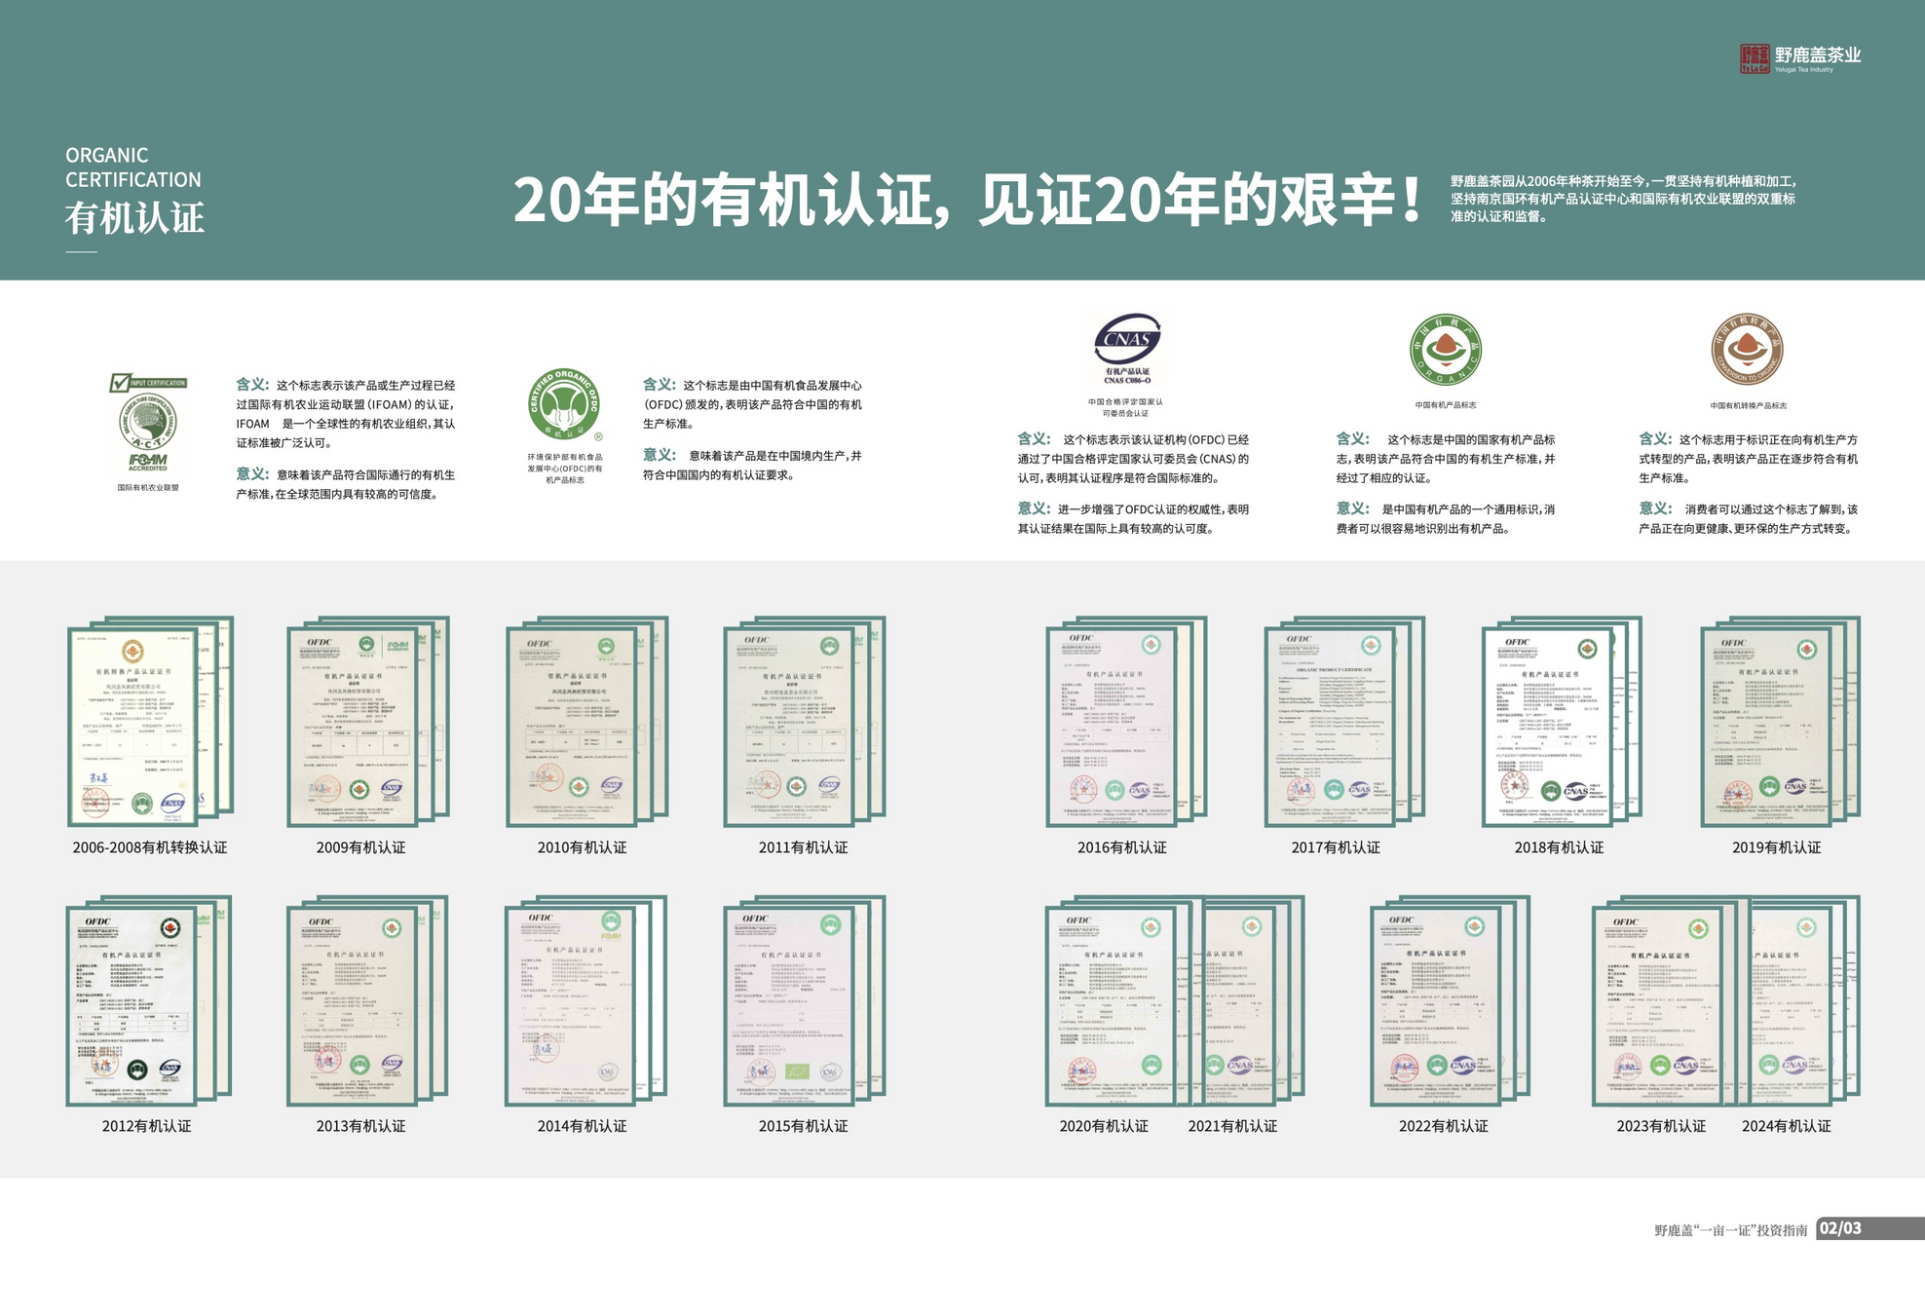Click the brown organic conversion product mark
The image size is (1925, 1315).
(1748, 350)
